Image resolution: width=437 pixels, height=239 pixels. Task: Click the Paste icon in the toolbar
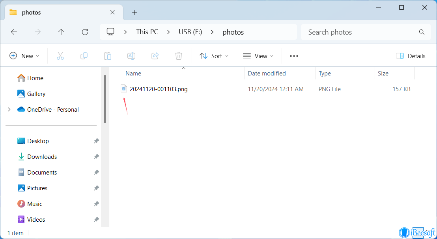point(107,56)
